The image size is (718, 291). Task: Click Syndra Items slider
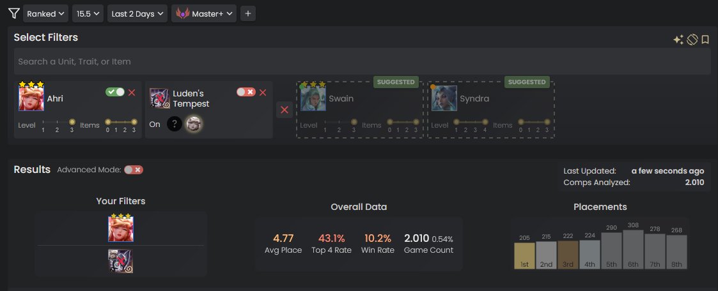click(534, 122)
